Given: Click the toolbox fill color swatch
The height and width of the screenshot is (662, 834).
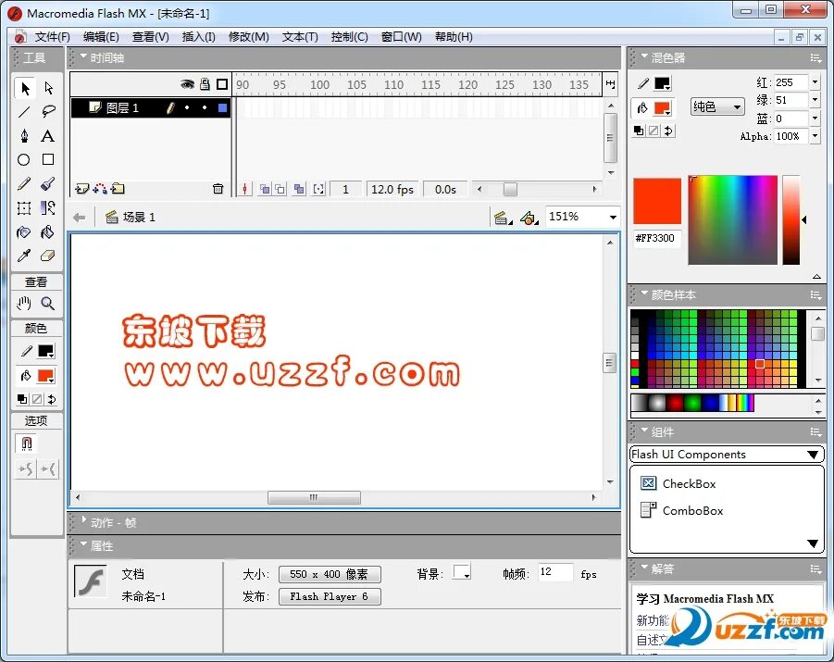Looking at the screenshot, I should tap(45, 376).
